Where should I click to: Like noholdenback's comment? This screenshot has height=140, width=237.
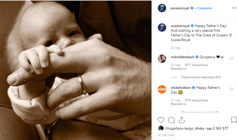[232, 59]
